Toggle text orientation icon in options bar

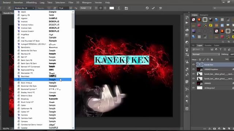(9, 8)
